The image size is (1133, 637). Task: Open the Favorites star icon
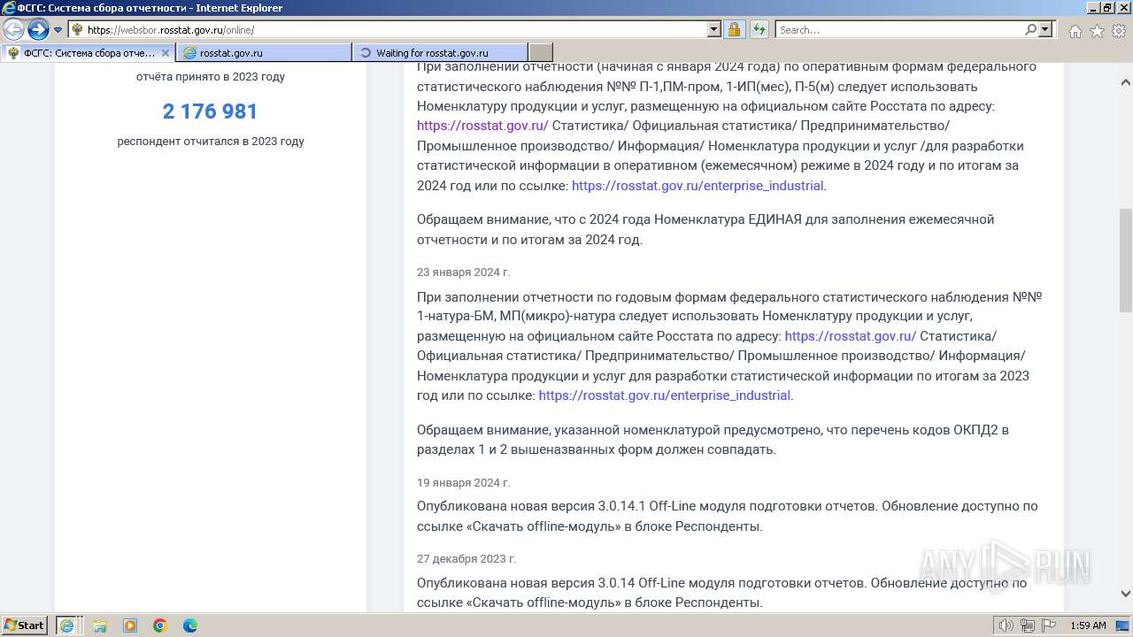[1097, 31]
